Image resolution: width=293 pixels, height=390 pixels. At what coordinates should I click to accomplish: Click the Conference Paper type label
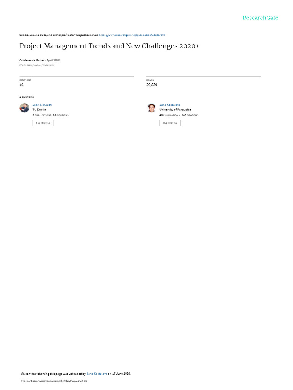pos(32,61)
